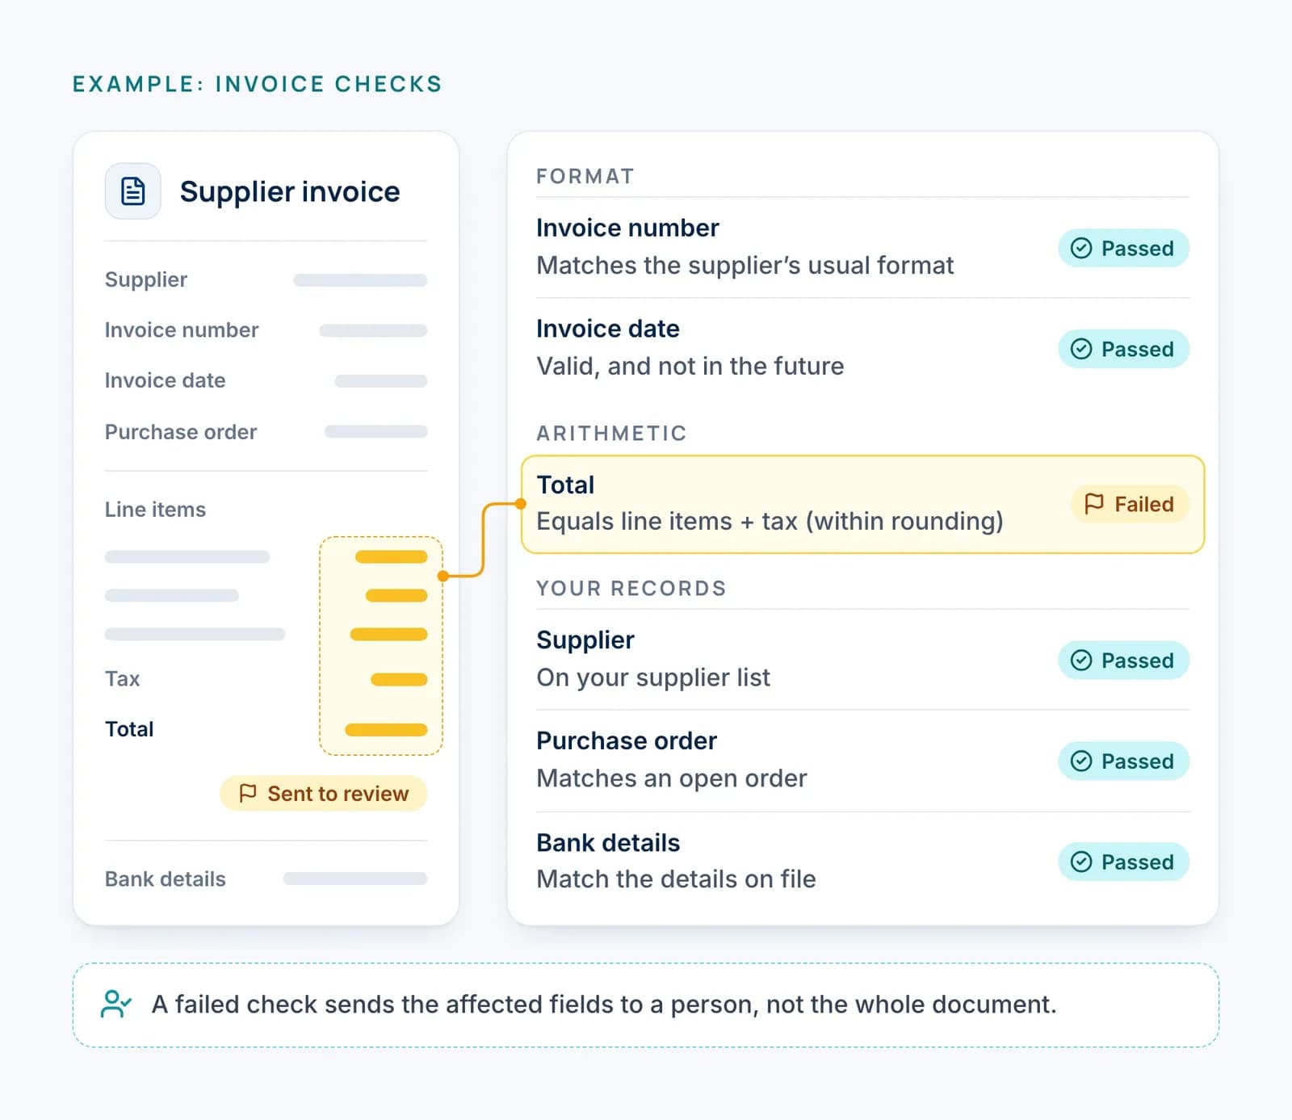Click the 'ARITHMETIC' section label
The height and width of the screenshot is (1120, 1292).
click(x=611, y=433)
